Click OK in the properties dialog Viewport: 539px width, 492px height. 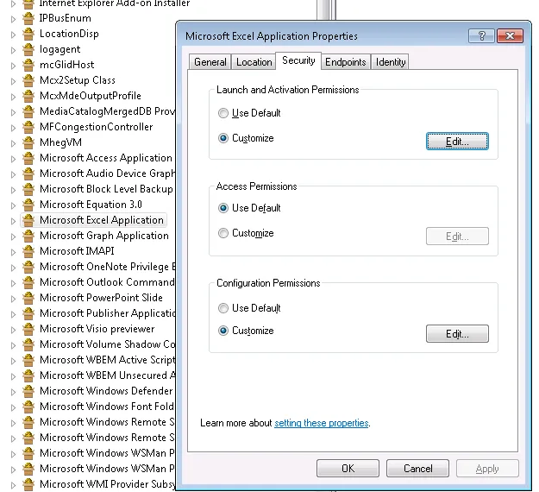click(348, 469)
